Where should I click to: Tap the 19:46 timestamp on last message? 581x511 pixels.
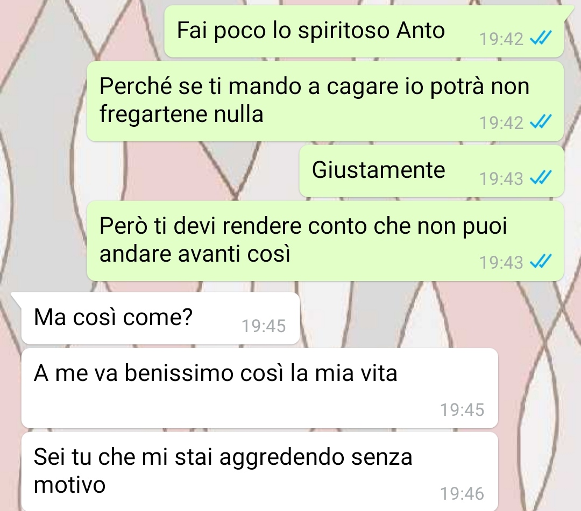[462, 494]
